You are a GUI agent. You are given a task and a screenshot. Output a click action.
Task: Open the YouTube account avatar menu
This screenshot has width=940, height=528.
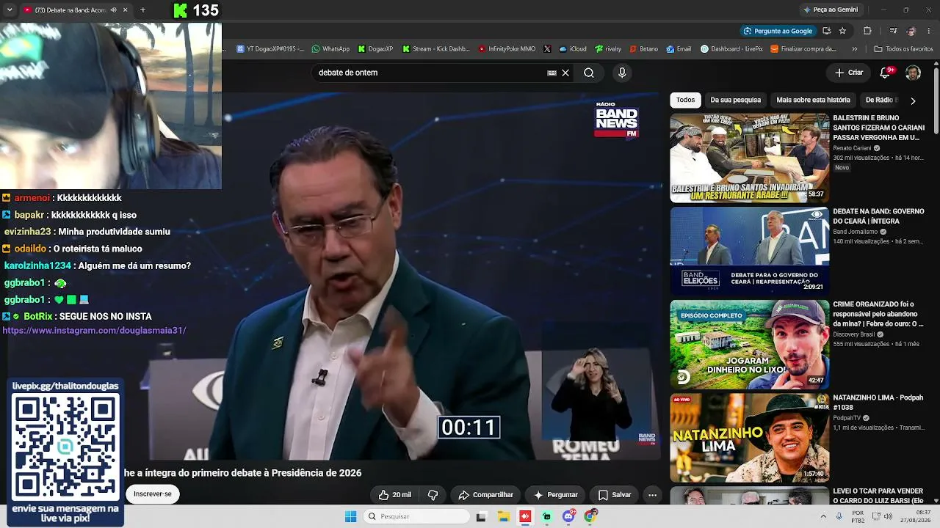913,73
